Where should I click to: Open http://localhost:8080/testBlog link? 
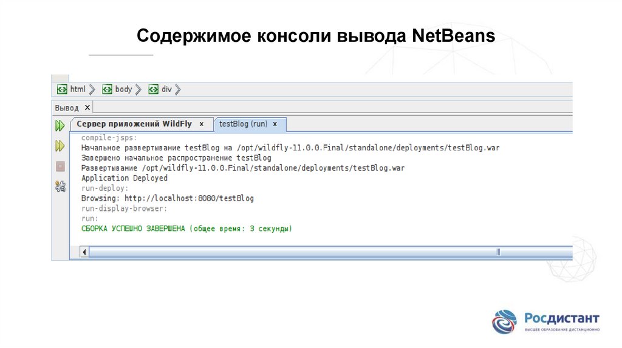pos(190,198)
